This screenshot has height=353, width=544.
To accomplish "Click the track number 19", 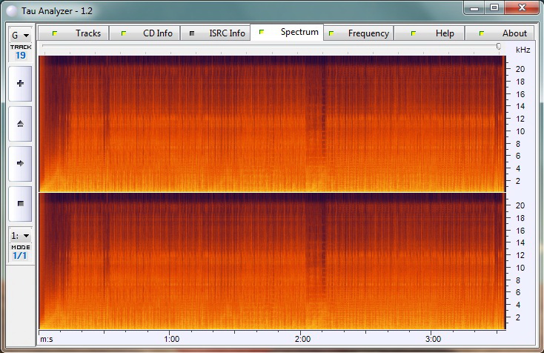I will pos(21,56).
